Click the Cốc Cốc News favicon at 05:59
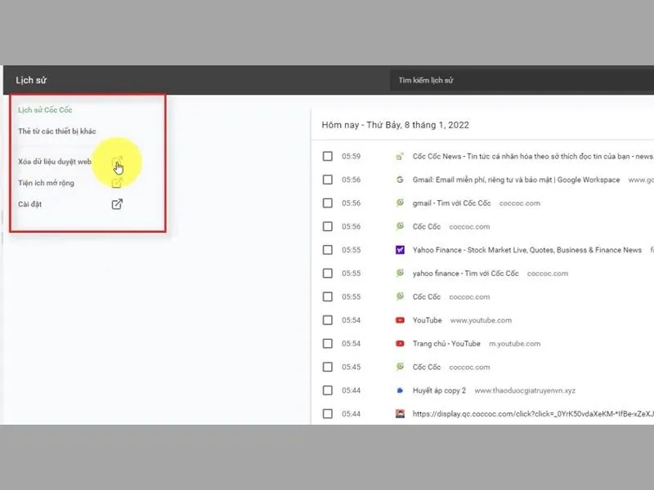This screenshot has width=654, height=490. [x=400, y=157]
